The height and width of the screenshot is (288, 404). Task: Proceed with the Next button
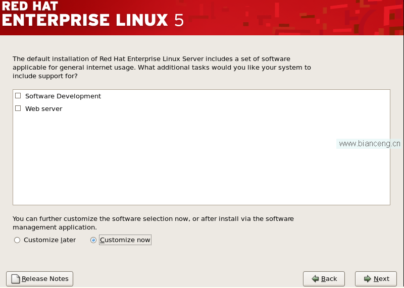(376, 279)
